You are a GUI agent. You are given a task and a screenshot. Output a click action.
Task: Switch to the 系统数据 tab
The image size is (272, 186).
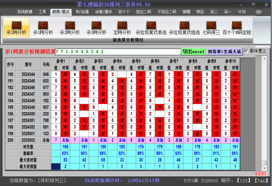pos(25,12)
